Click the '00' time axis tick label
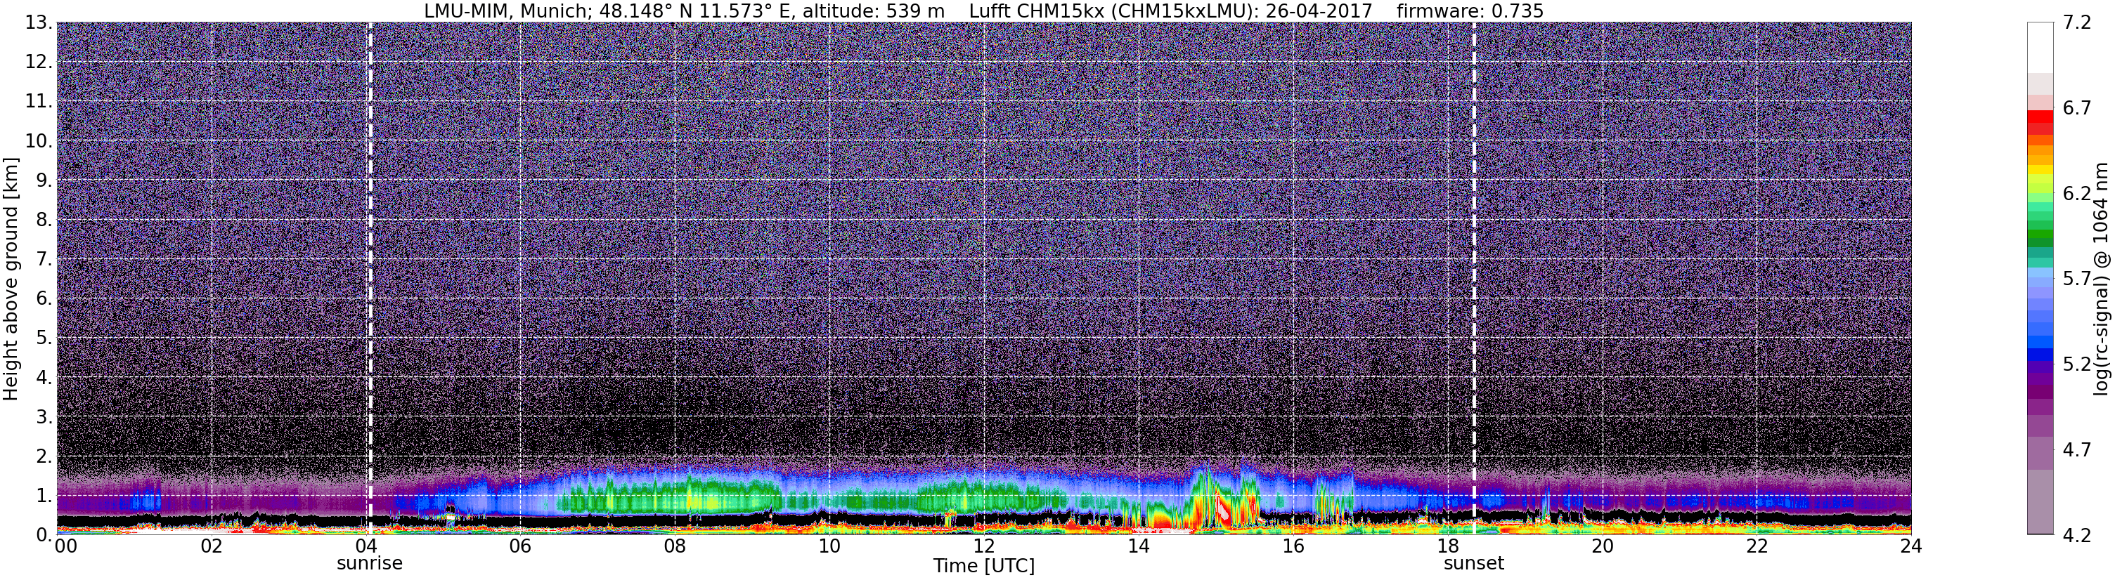 [x=65, y=546]
